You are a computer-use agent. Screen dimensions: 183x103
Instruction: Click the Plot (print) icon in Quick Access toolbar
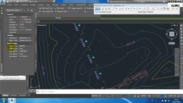[x=17, y=2]
